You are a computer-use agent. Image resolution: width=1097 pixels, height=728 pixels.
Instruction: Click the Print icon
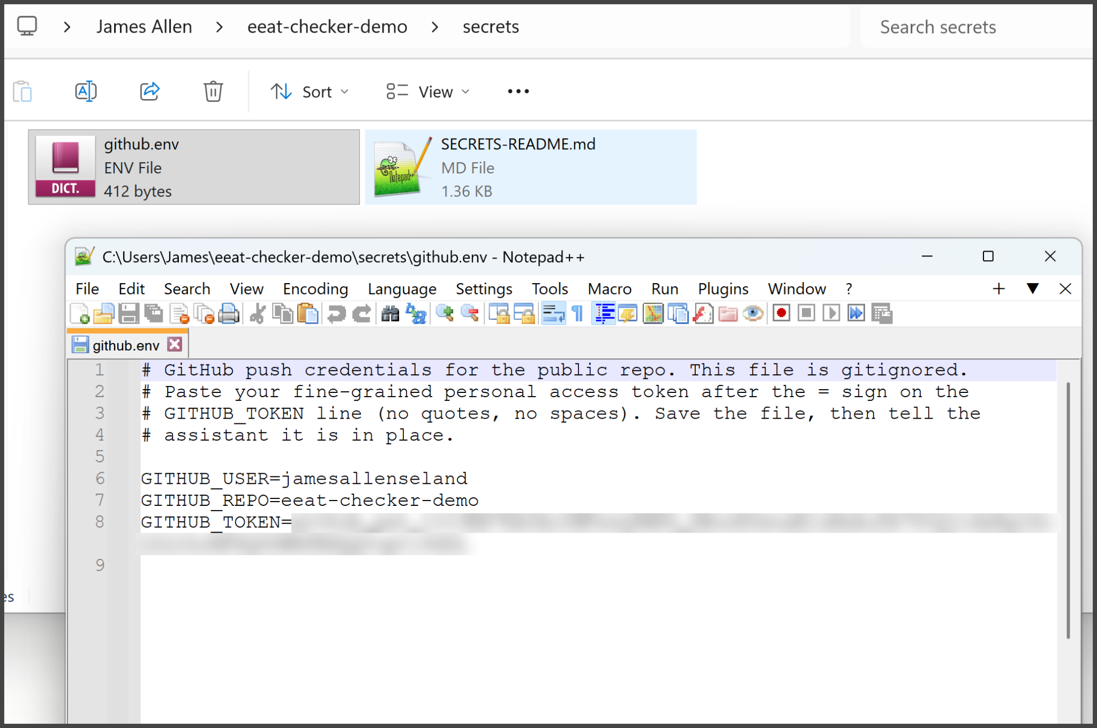[229, 314]
